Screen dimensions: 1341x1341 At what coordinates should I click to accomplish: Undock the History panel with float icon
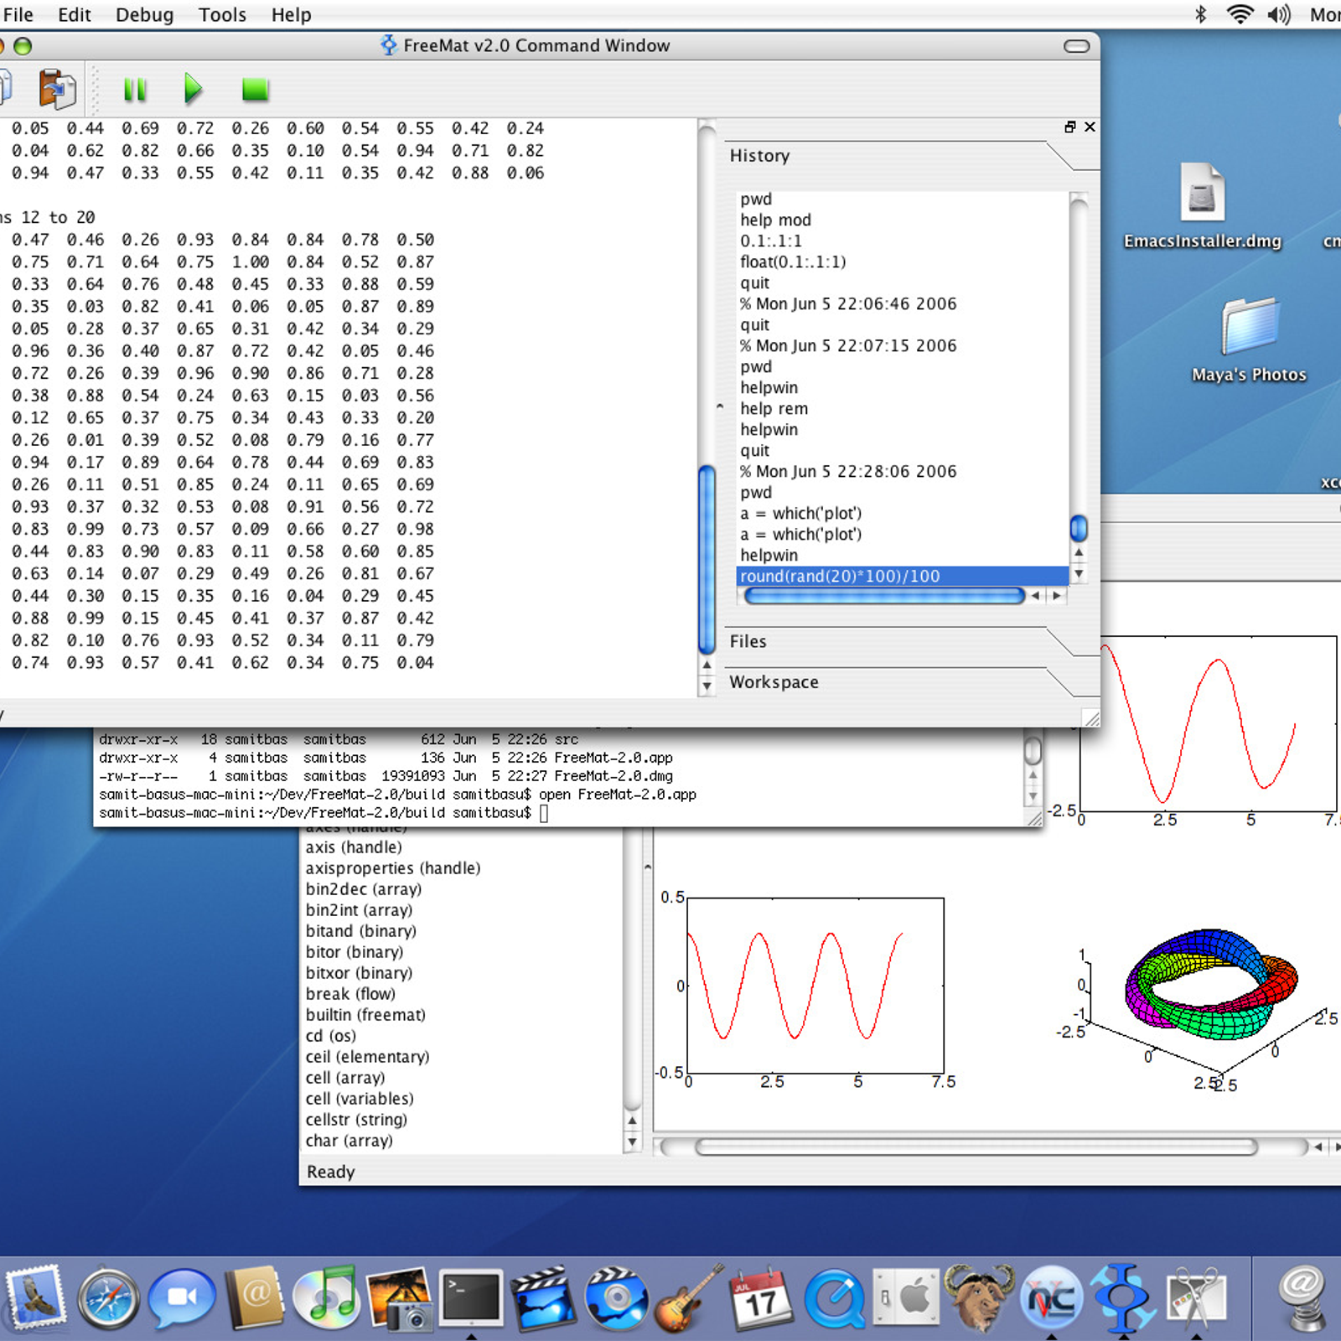click(x=1070, y=127)
